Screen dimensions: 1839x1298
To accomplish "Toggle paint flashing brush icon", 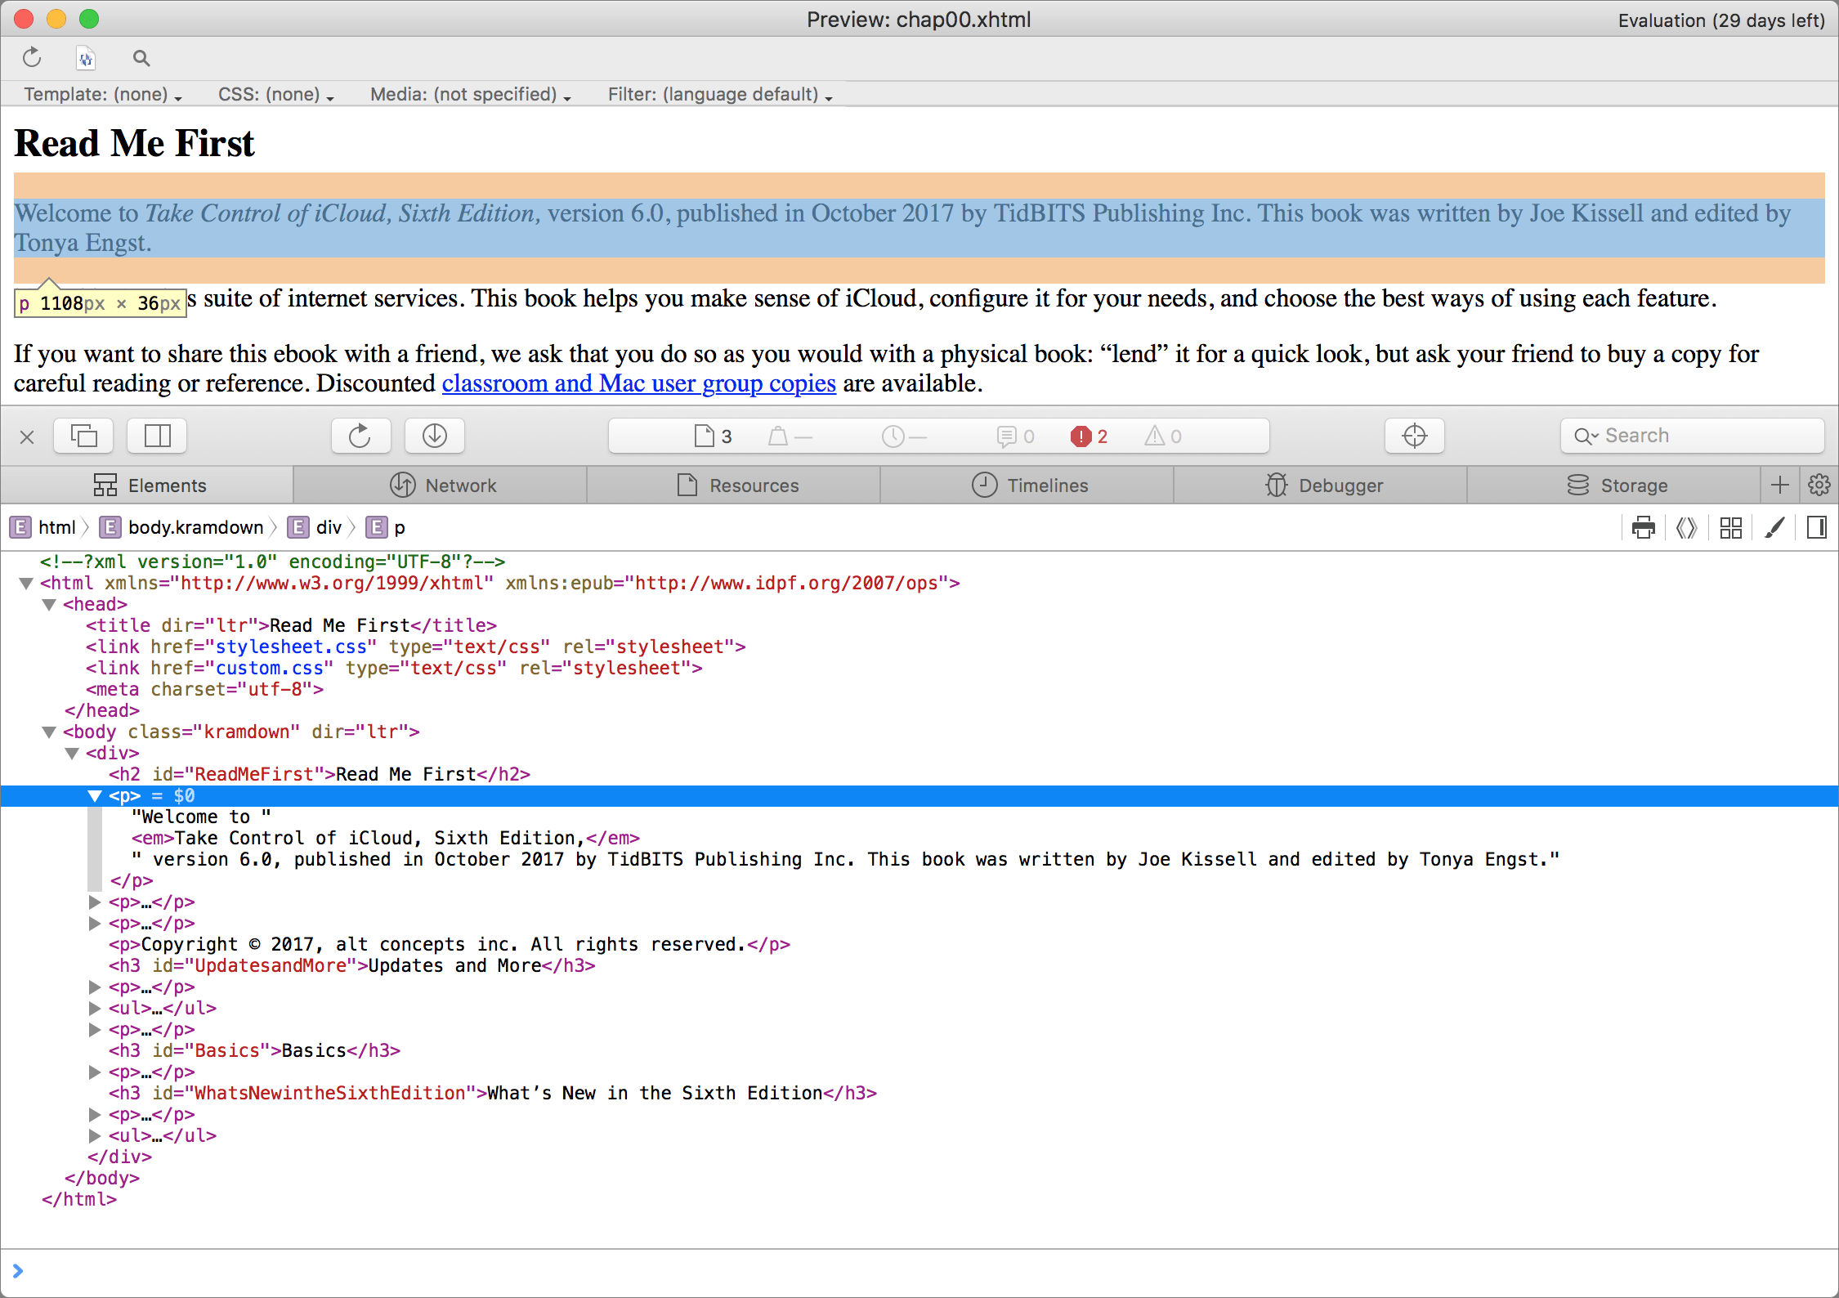I will (1774, 527).
